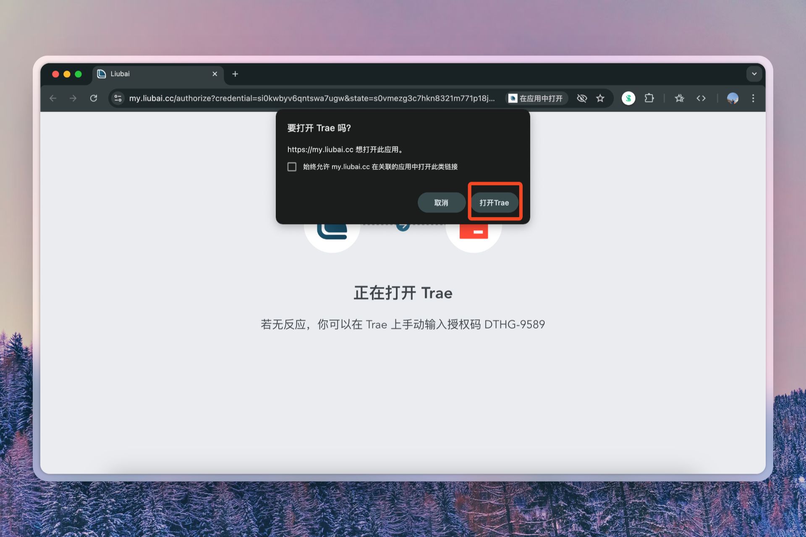This screenshot has height=537, width=806.
Task: Open site information icon in address bar
Action: 118,98
